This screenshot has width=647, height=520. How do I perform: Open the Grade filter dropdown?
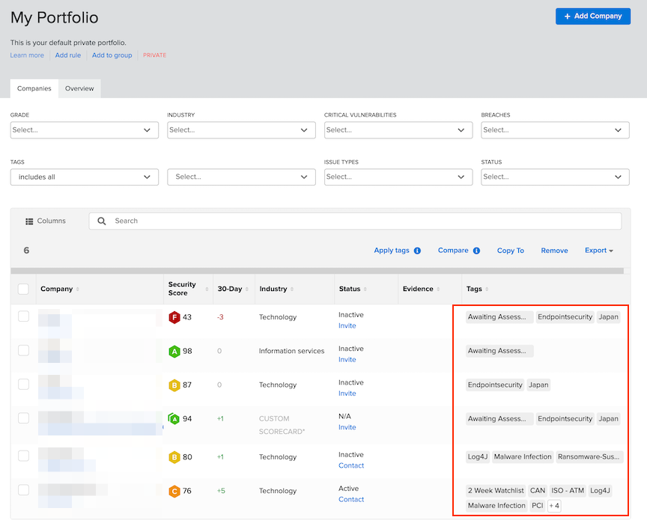click(x=85, y=130)
